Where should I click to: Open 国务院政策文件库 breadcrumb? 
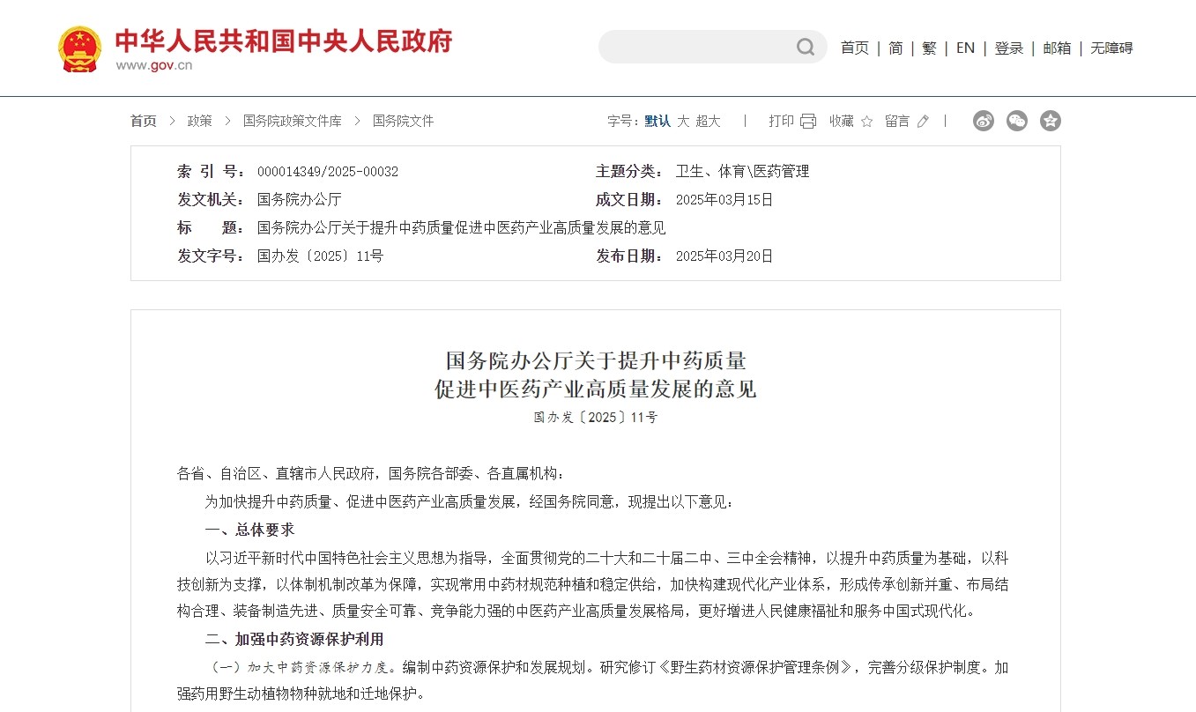293,122
